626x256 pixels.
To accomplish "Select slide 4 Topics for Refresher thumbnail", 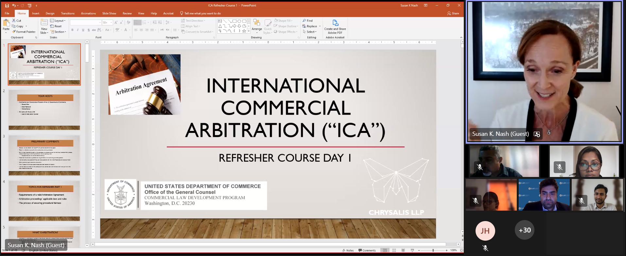I will tap(44, 201).
